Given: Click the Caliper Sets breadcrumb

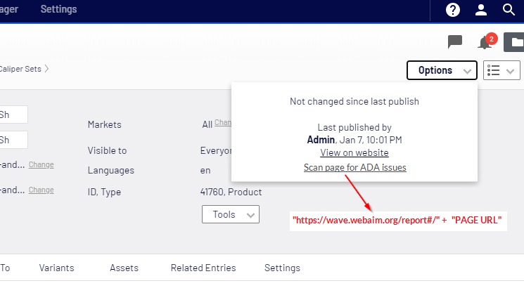Looking at the screenshot, I should point(21,69).
